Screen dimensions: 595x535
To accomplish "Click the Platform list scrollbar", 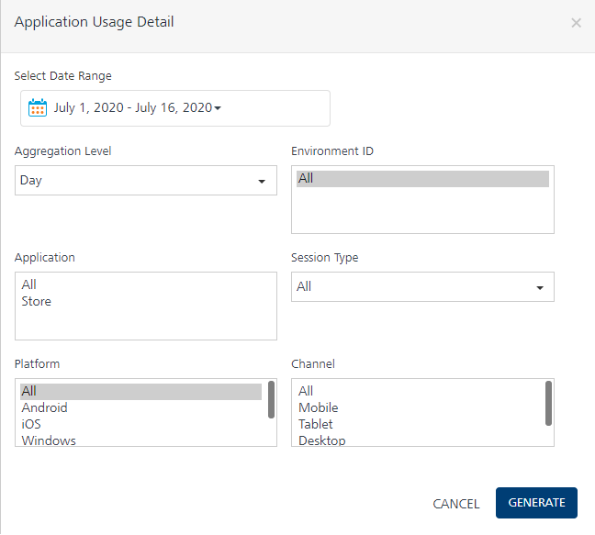I will pos(271,401).
